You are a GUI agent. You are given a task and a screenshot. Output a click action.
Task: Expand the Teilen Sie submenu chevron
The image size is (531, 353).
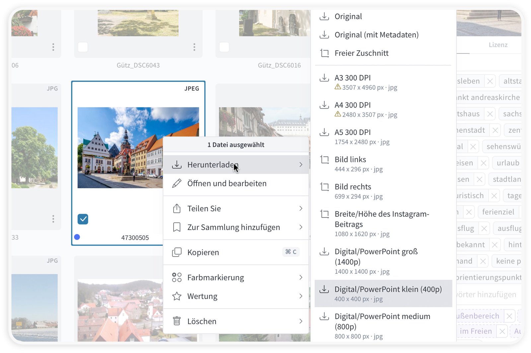point(301,208)
